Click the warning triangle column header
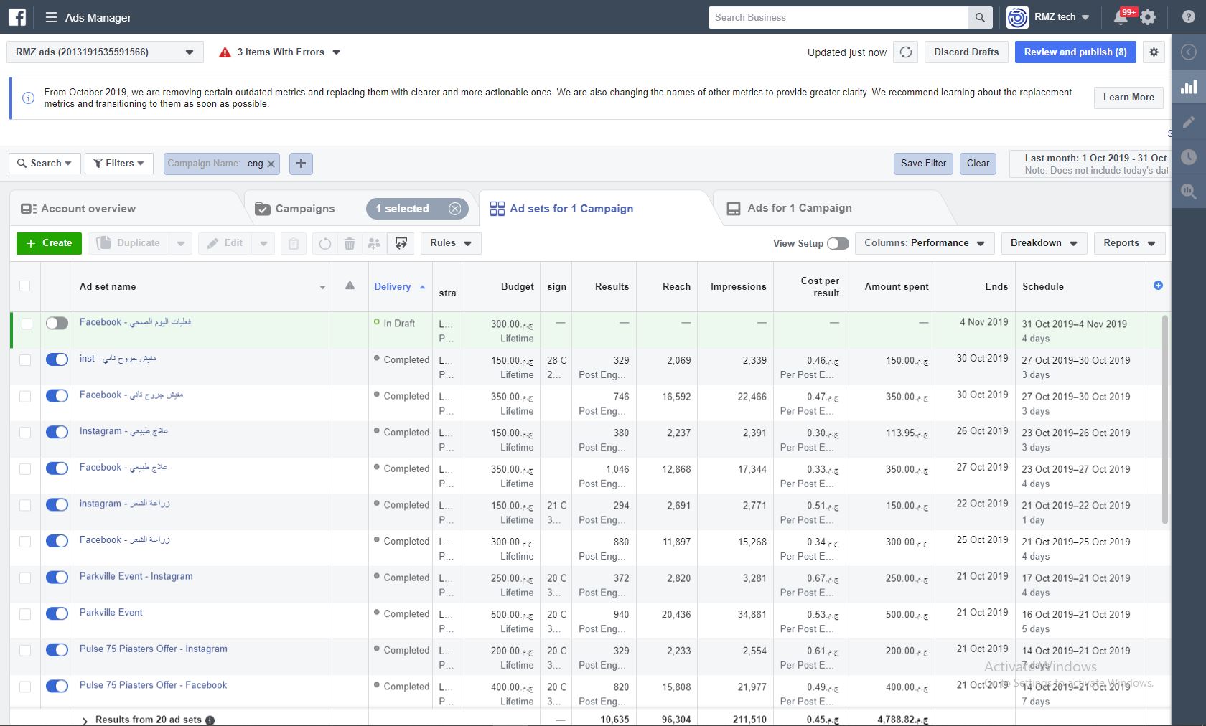The height and width of the screenshot is (726, 1206). 350,286
